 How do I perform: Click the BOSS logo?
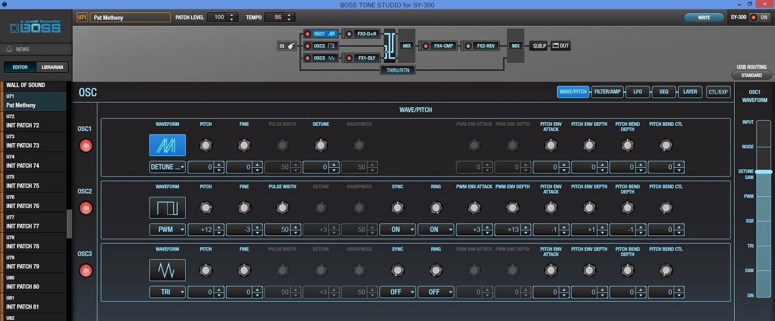pyautogui.click(x=36, y=27)
